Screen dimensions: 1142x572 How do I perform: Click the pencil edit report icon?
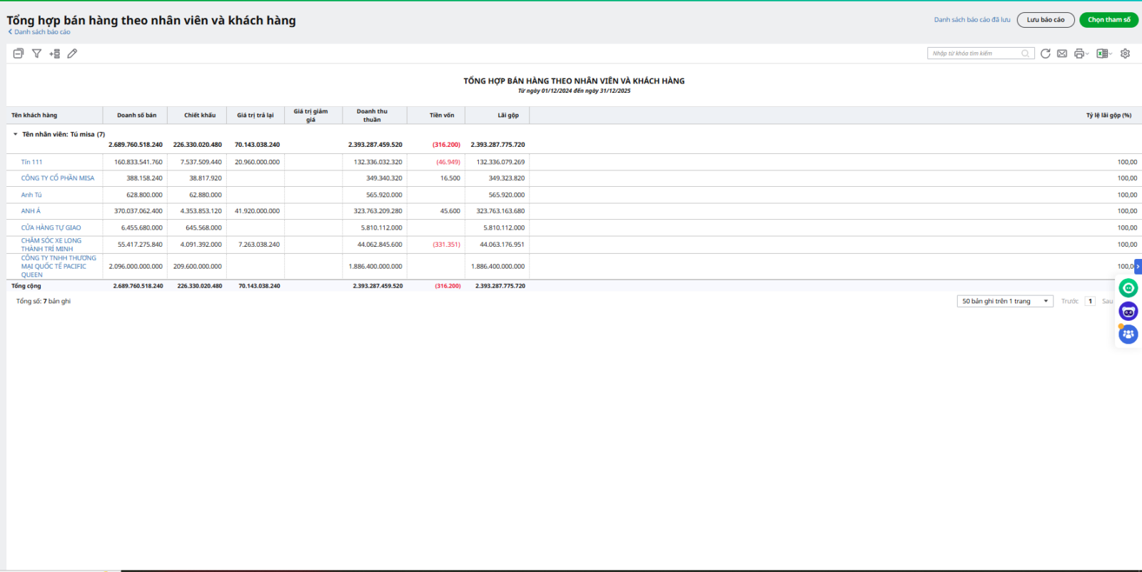click(x=72, y=53)
